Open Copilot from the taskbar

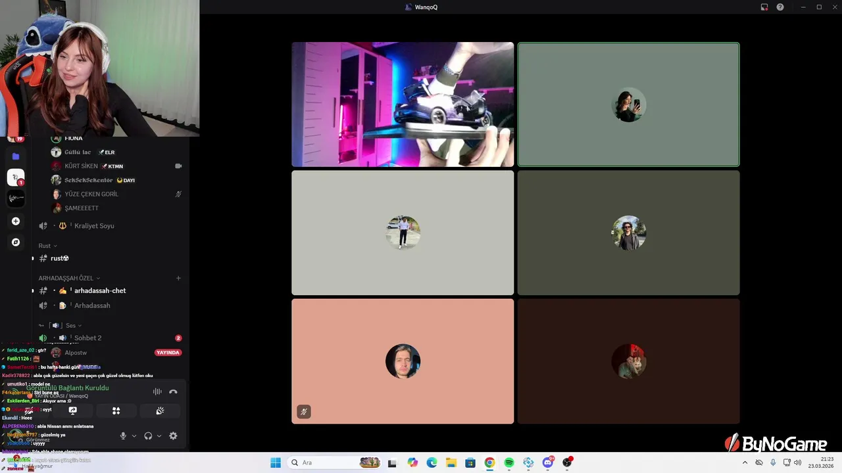412,462
